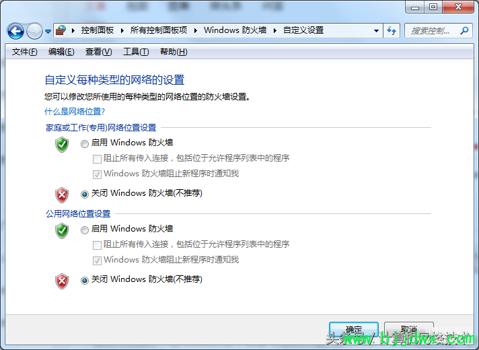The width and height of the screenshot is (479, 350).
Task: Expand the arrow after 控制面板 breadcrumb
Action: point(122,30)
